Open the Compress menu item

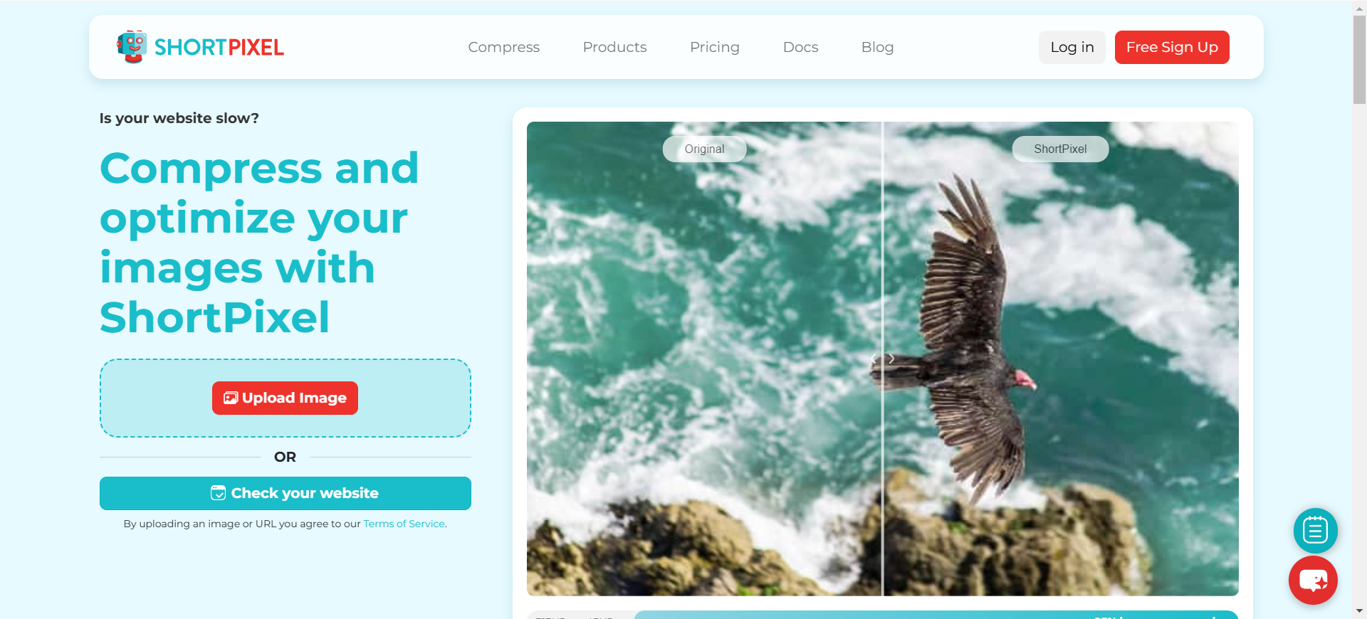click(504, 47)
